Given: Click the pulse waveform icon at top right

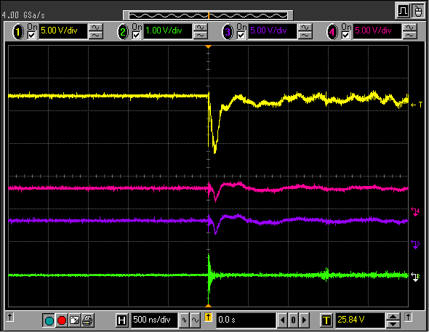Looking at the screenshot, I should point(403,12).
